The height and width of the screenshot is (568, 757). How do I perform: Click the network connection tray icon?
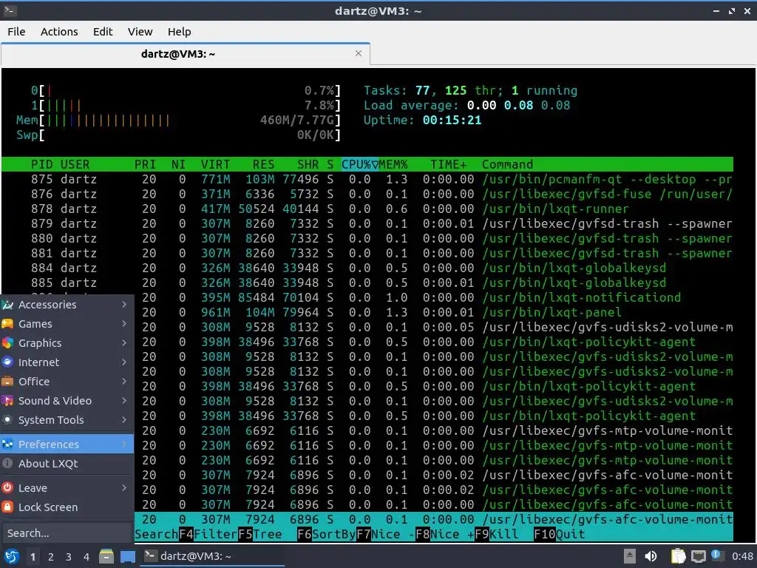698,556
